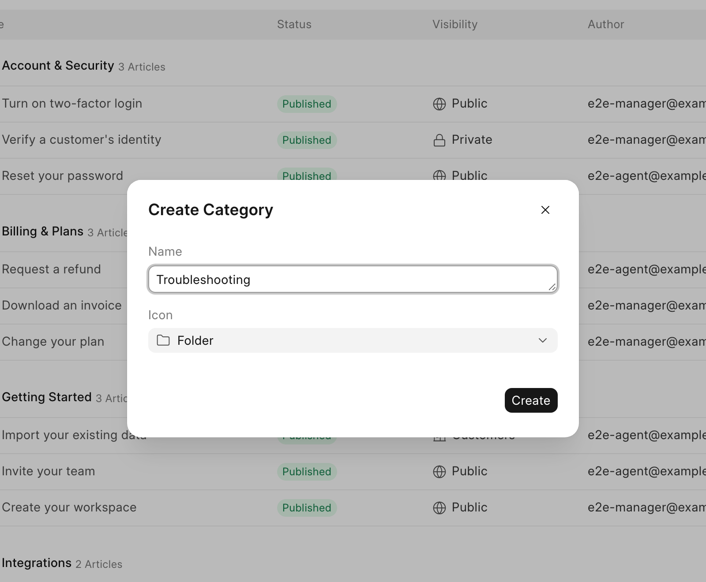Screen dimensions: 706x582
Task: Click Published badge for Turn on two-factor login
Action: coord(307,104)
